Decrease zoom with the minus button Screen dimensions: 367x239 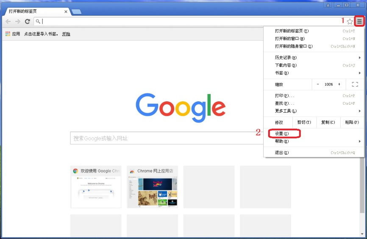[317, 84]
